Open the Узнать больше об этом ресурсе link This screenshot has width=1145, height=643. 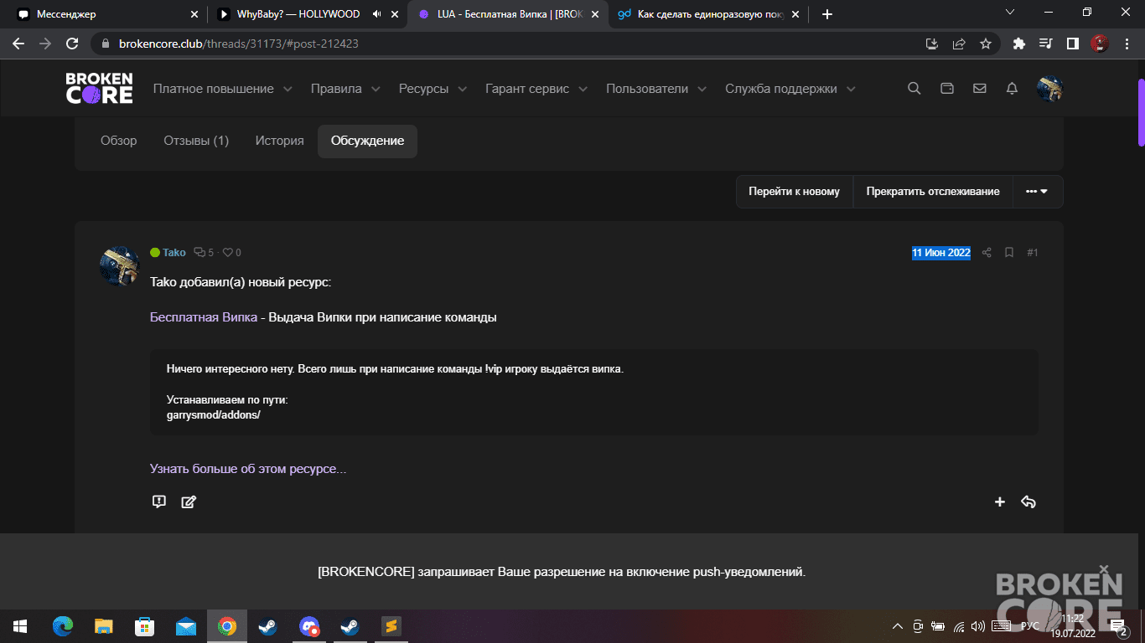248,469
